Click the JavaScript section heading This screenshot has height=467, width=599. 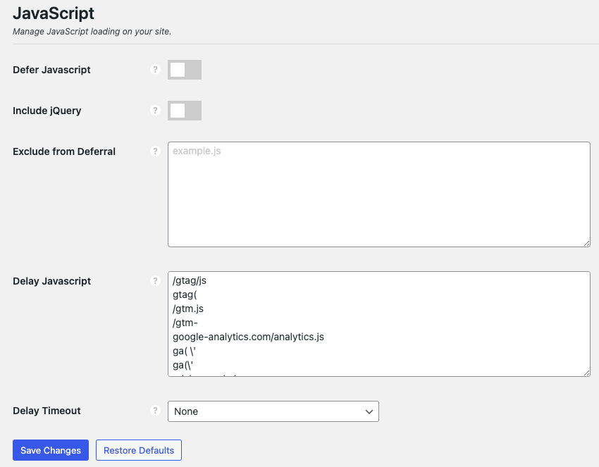[x=54, y=13]
